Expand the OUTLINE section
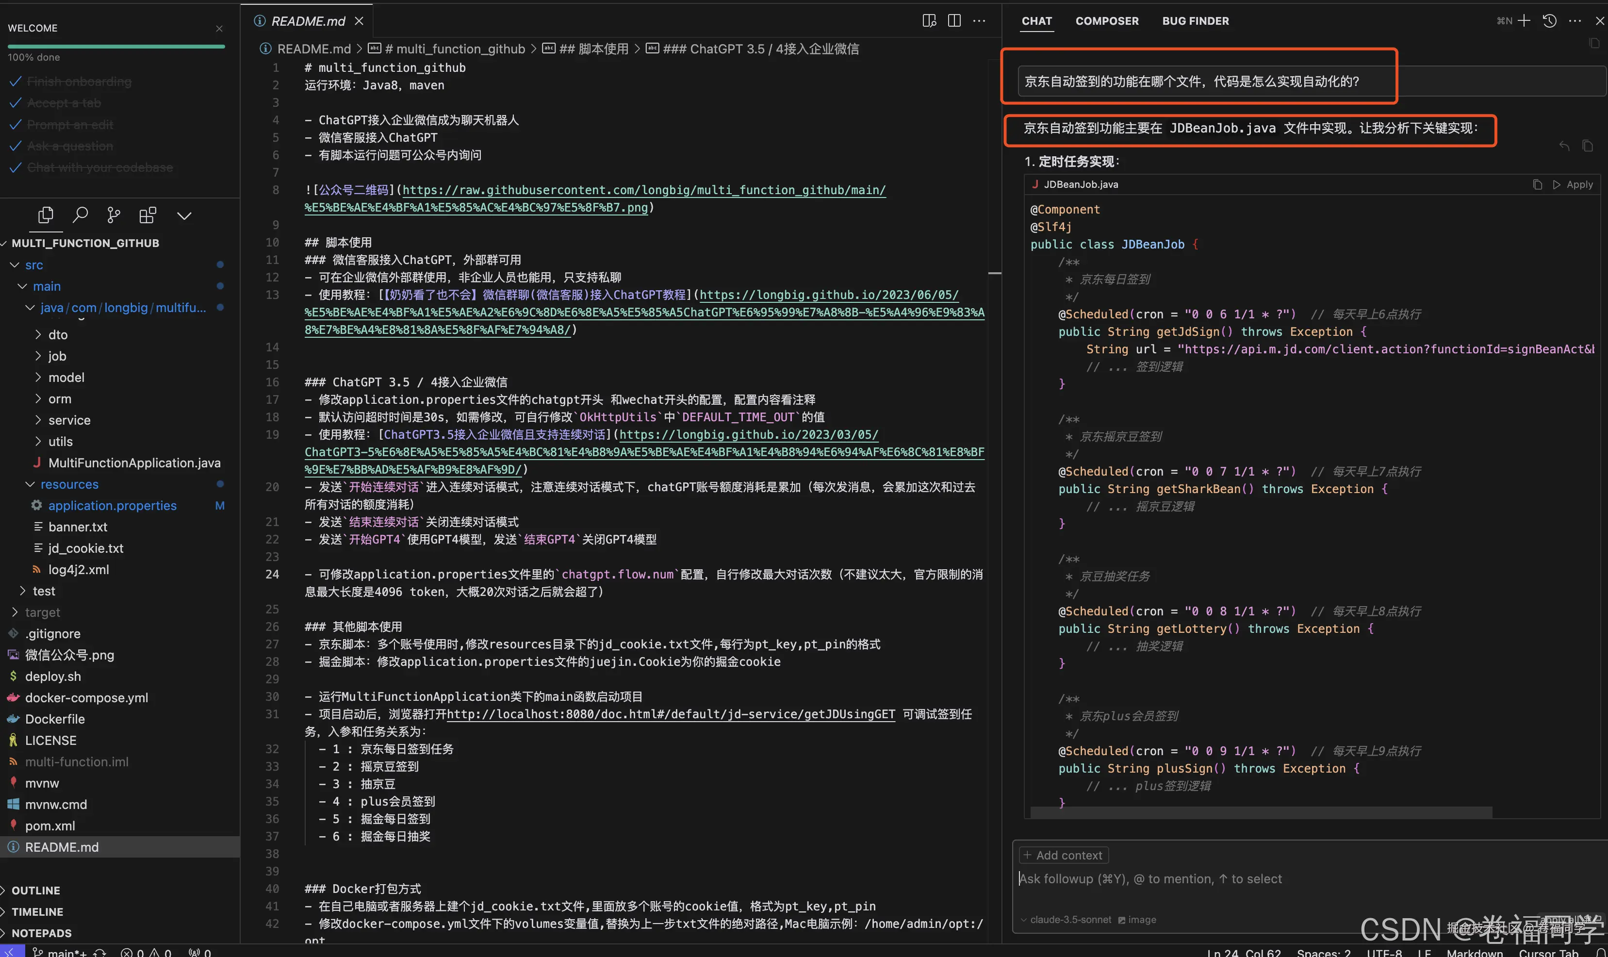 (x=35, y=890)
